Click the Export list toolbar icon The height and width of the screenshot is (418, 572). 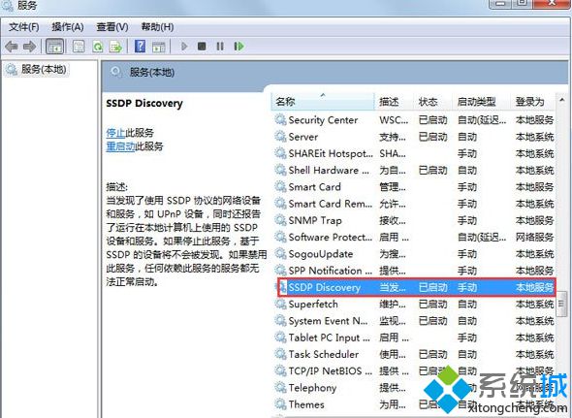[x=115, y=47]
